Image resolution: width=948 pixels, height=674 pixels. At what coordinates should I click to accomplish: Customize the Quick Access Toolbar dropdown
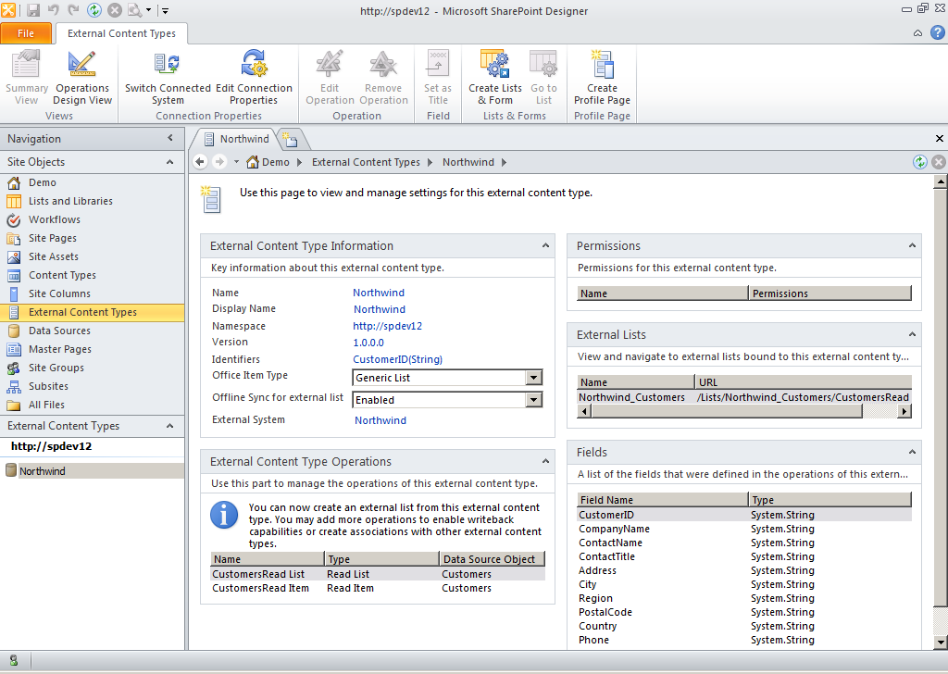[x=165, y=10]
